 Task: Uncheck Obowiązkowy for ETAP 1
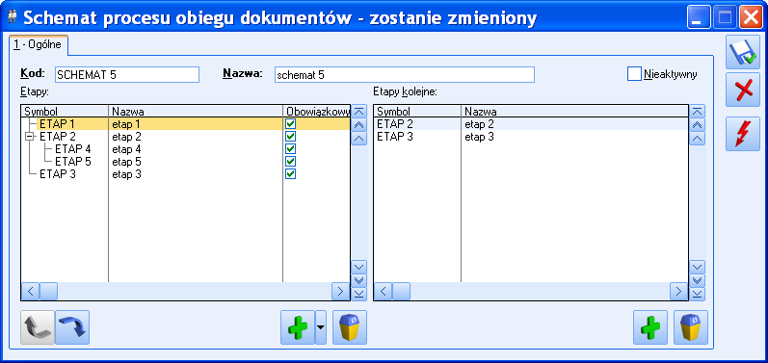point(290,124)
